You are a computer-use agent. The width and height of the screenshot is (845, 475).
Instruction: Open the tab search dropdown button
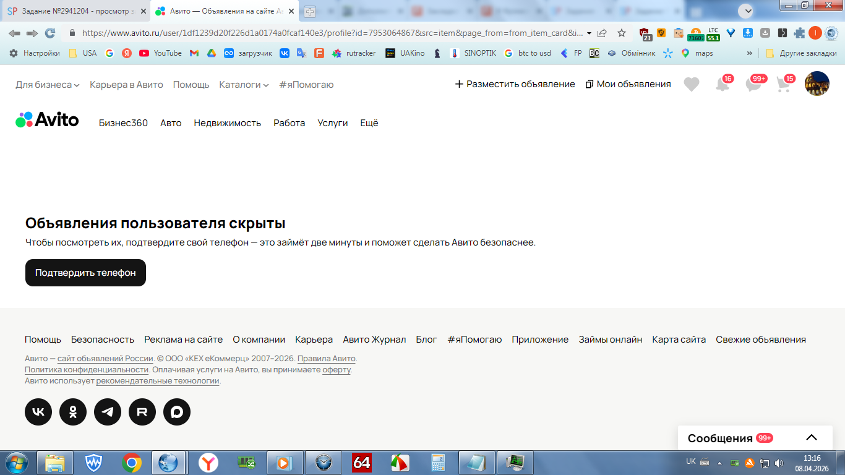tap(746, 11)
